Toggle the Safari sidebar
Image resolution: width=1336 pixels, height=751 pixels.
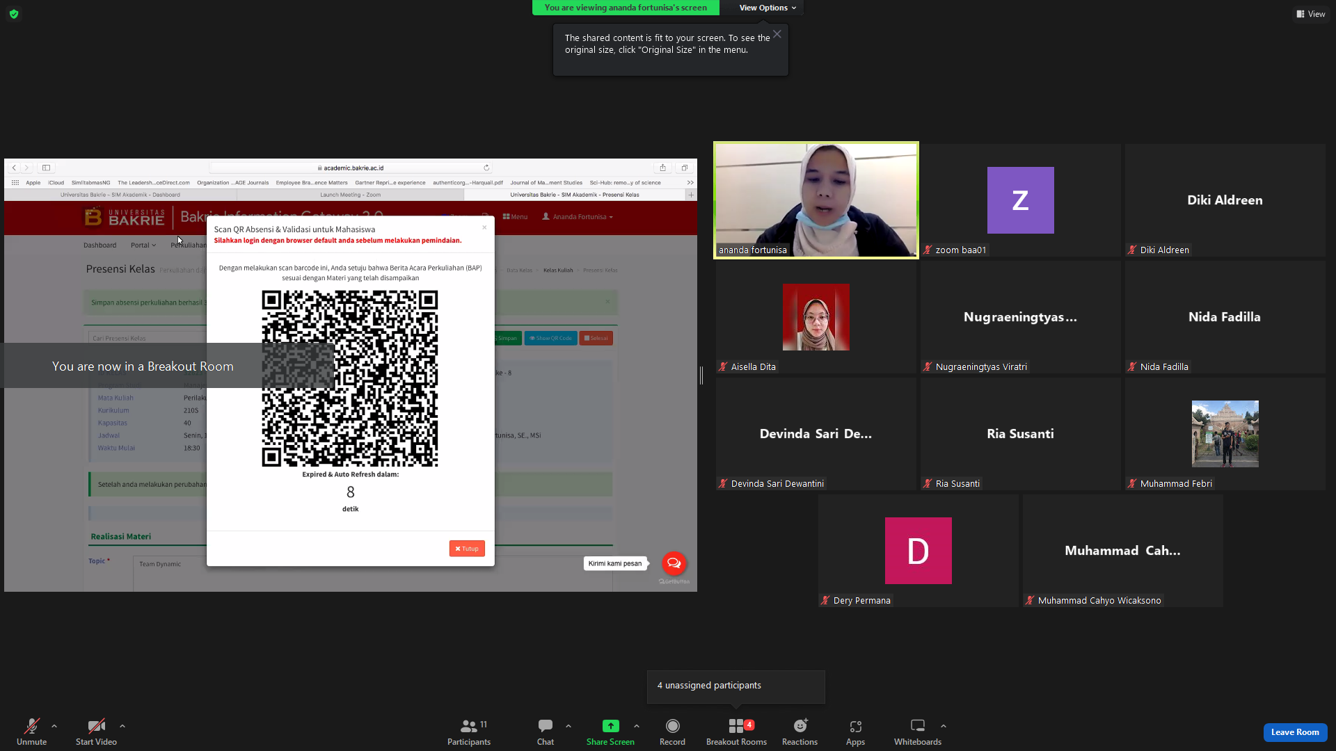pyautogui.click(x=46, y=168)
